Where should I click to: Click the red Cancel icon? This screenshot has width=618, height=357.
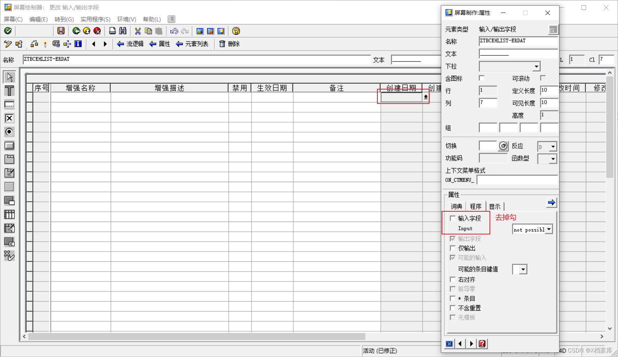(x=97, y=31)
